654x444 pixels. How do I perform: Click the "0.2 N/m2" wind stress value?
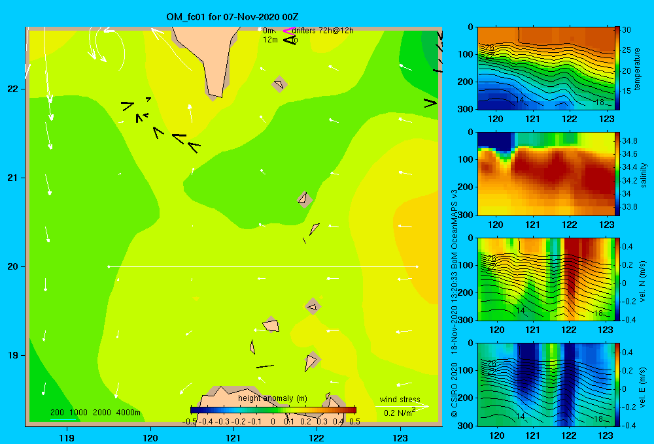(400, 413)
